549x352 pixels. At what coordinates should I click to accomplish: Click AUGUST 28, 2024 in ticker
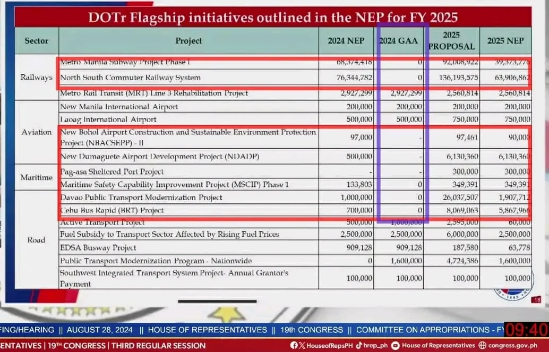point(99,330)
